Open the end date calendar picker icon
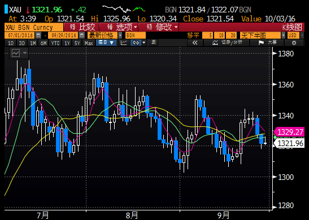The height and width of the screenshot is (220, 309). click(81, 36)
